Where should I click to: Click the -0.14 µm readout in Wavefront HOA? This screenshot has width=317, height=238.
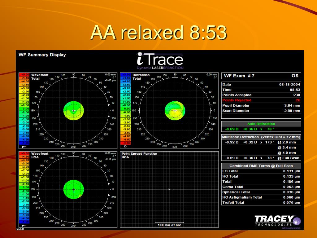pos(111,159)
